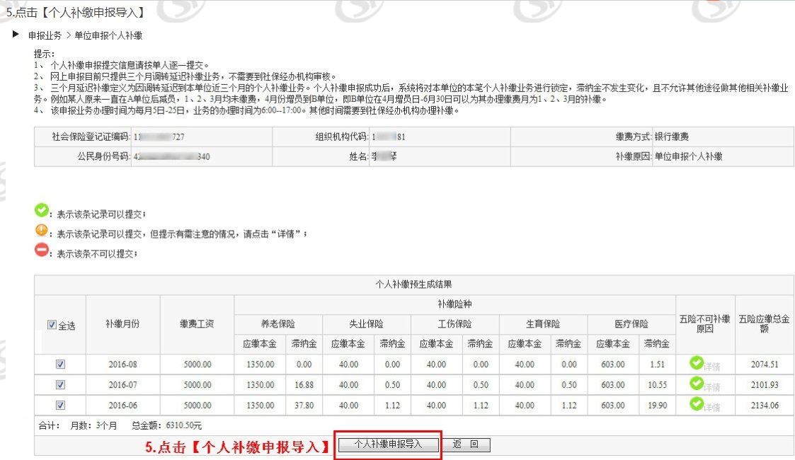
Task: Click green check icon in 2016-06 row
Action: click(697, 403)
